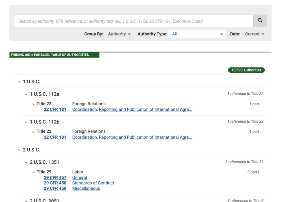Click '3 references to Title 29' text
This screenshot has height=202, width=281.
point(244,162)
